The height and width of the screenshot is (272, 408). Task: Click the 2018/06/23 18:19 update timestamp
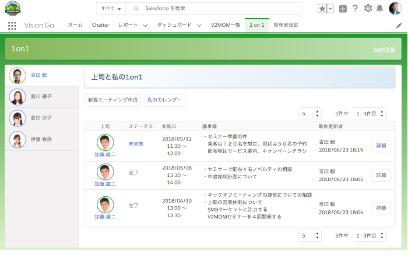click(341, 150)
